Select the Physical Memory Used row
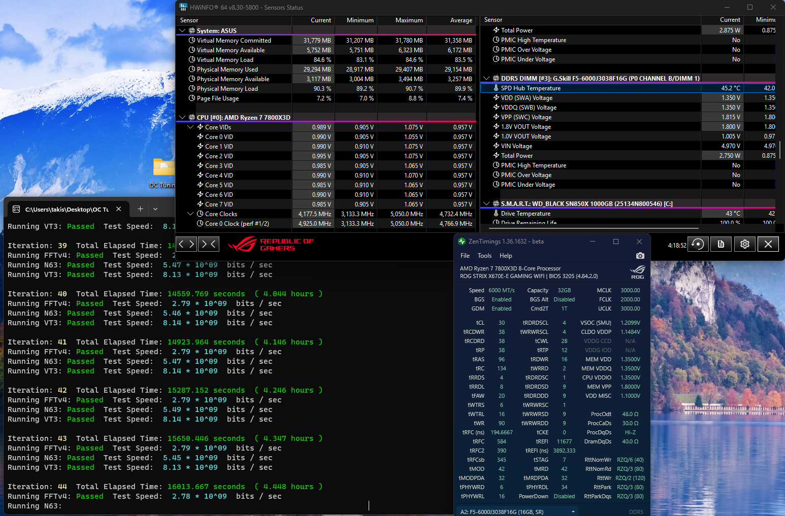Viewport: 785px width, 516px height. click(326, 69)
